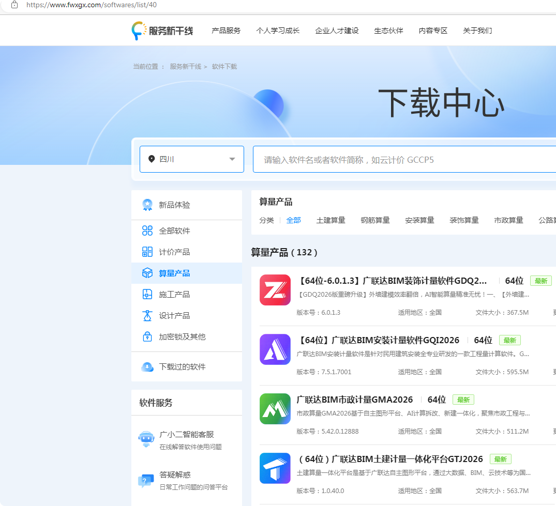Click the 下载过的软件 cloud icon
This screenshot has width=556, height=506.
pos(147,367)
